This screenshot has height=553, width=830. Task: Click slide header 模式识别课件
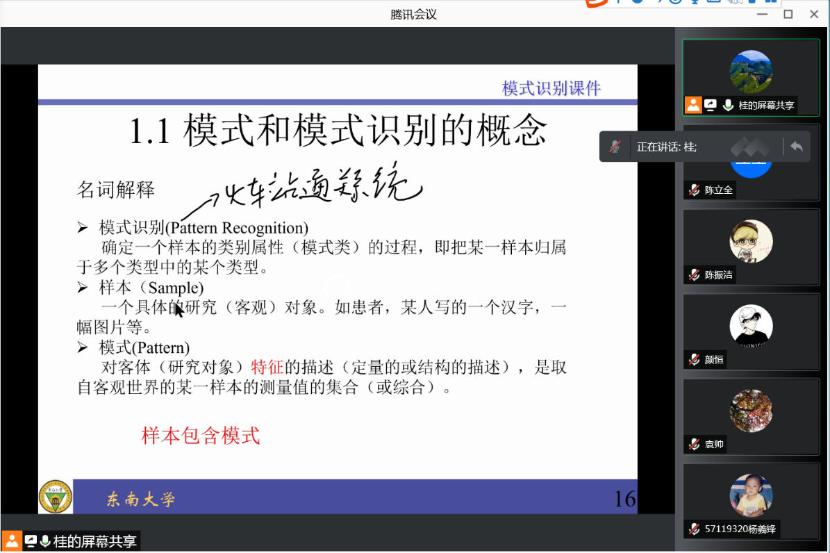[551, 88]
